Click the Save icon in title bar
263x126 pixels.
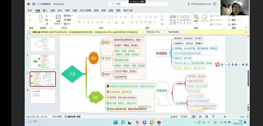click(x=34, y=4)
